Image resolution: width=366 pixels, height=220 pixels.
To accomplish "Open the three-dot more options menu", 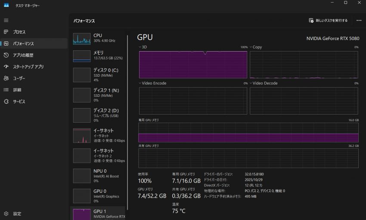I will [x=359, y=20].
